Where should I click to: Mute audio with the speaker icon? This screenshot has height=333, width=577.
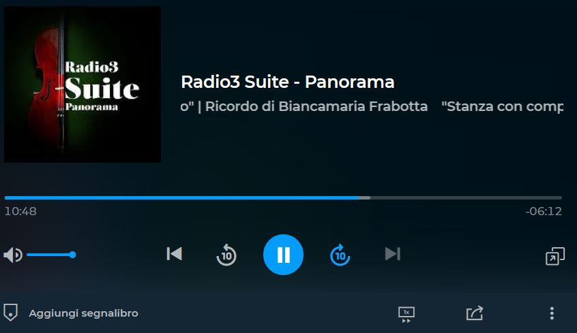click(13, 255)
